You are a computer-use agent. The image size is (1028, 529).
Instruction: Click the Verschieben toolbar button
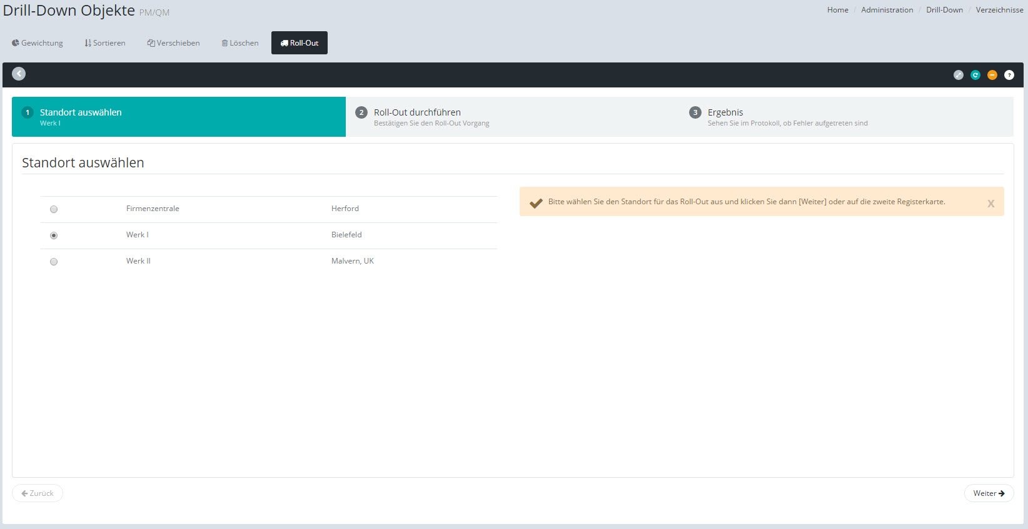174,43
